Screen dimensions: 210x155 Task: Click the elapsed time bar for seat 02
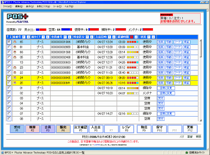point(132,94)
